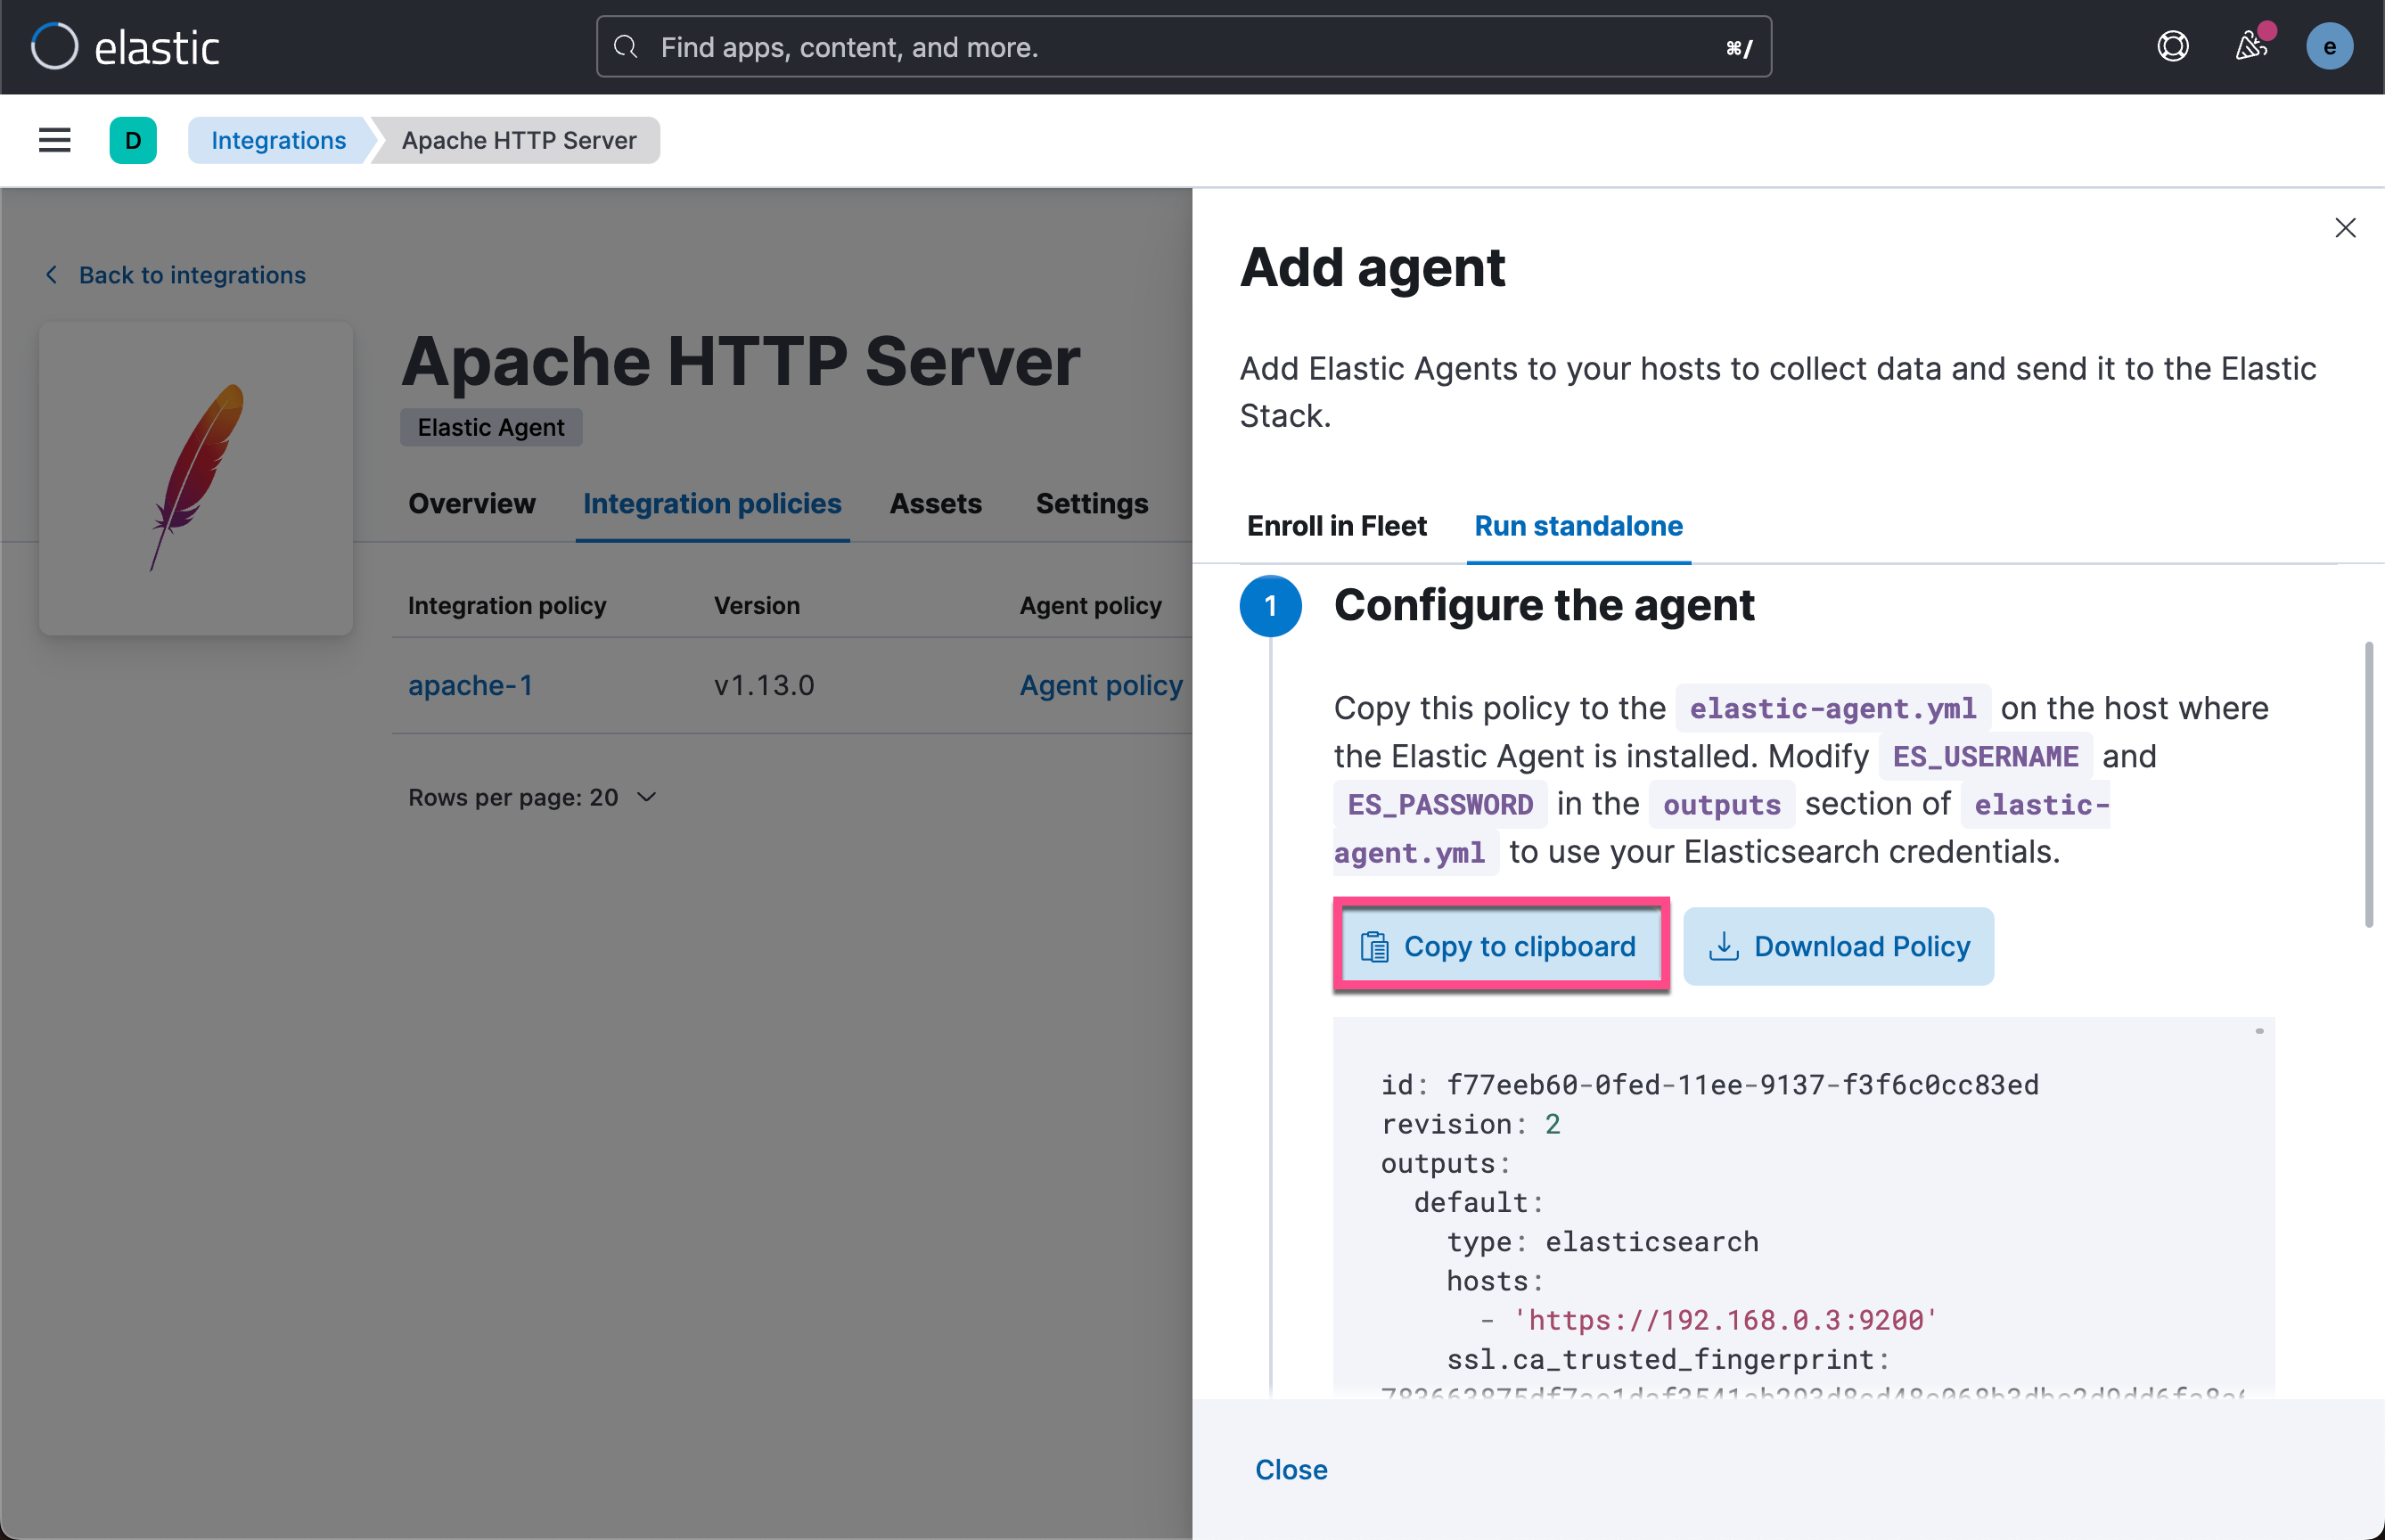Click Download Policy button
The width and height of the screenshot is (2385, 1540).
[1838, 946]
